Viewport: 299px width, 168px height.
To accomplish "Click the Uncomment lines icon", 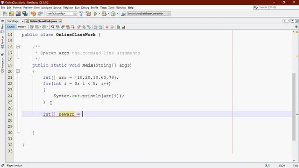I will [x=123, y=27].
